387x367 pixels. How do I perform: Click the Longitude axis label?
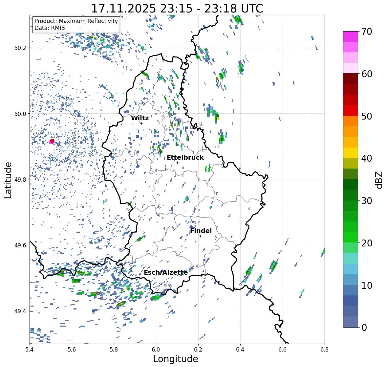coord(176,359)
